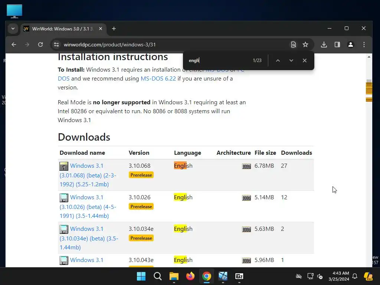The height and width of the screenshot is (285, 380).
Task: Click the Version column header
Action: pyautogui.click(x=139, y=153)
